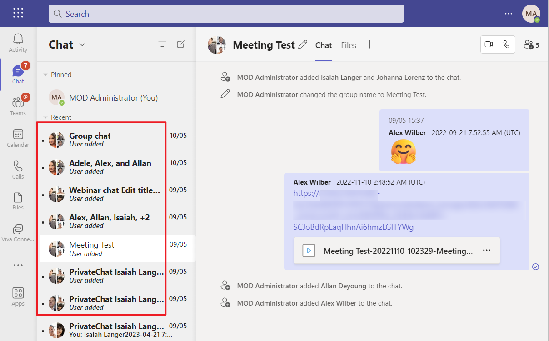
Task: Open Alex, Allan, Isaiah, +2 chat
Action: coord(116,221)
